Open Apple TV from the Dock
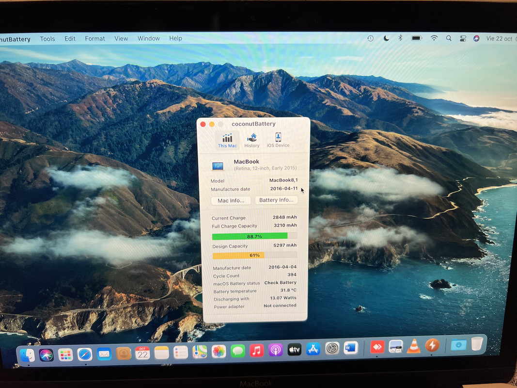 click(295, 349)
